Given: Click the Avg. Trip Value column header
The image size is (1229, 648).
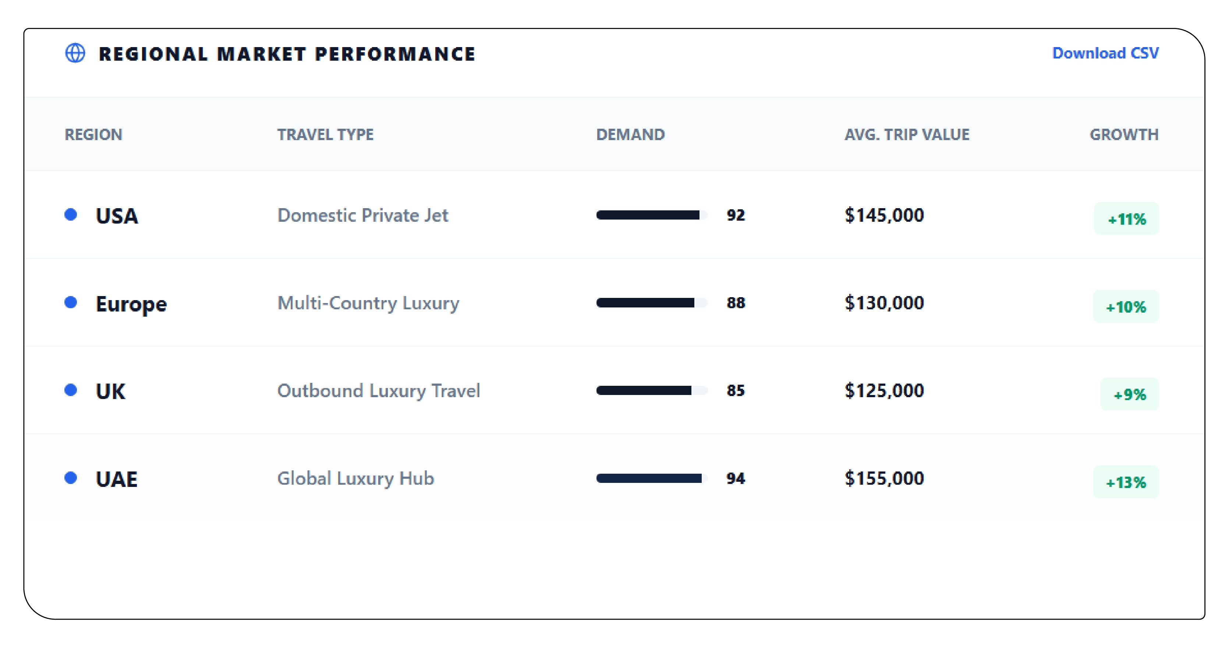Looking at the screenshot, I should [x=907, y=135].
